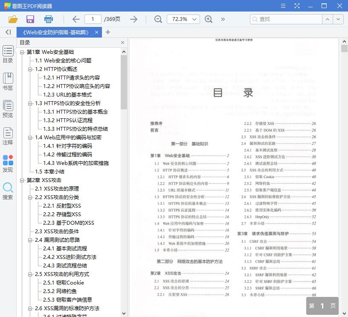Open a PDF file via the folder icon

(x=12, y=19)
